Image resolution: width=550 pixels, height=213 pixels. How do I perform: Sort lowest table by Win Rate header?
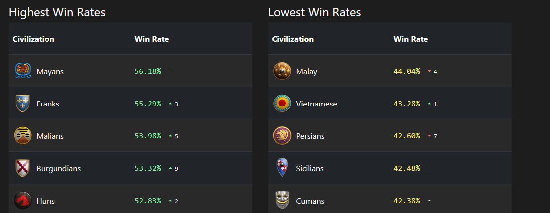411,39
